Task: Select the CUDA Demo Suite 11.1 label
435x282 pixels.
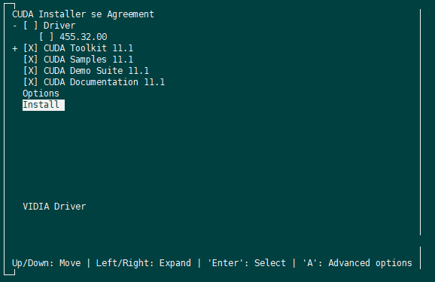Action: tap(96, 71)
